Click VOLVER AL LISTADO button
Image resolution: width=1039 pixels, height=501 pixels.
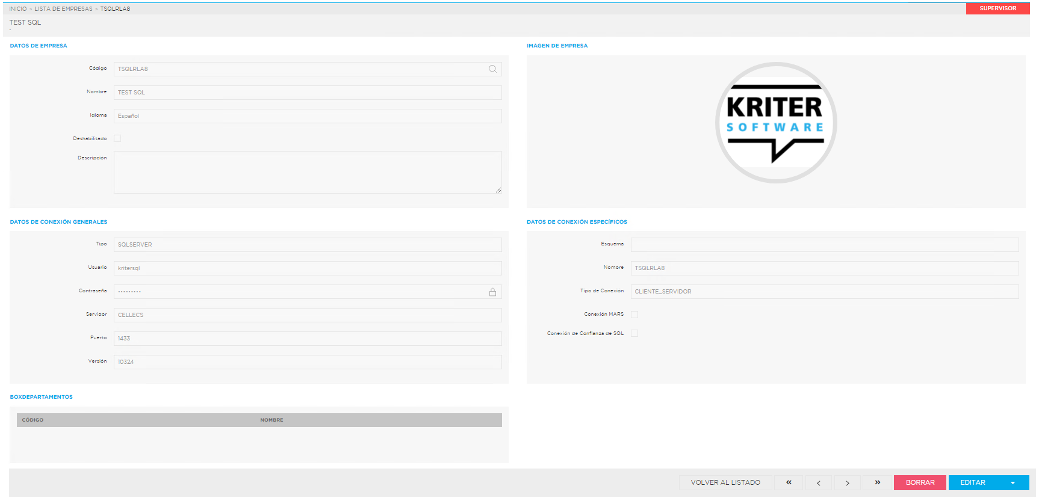pos(725,482)
